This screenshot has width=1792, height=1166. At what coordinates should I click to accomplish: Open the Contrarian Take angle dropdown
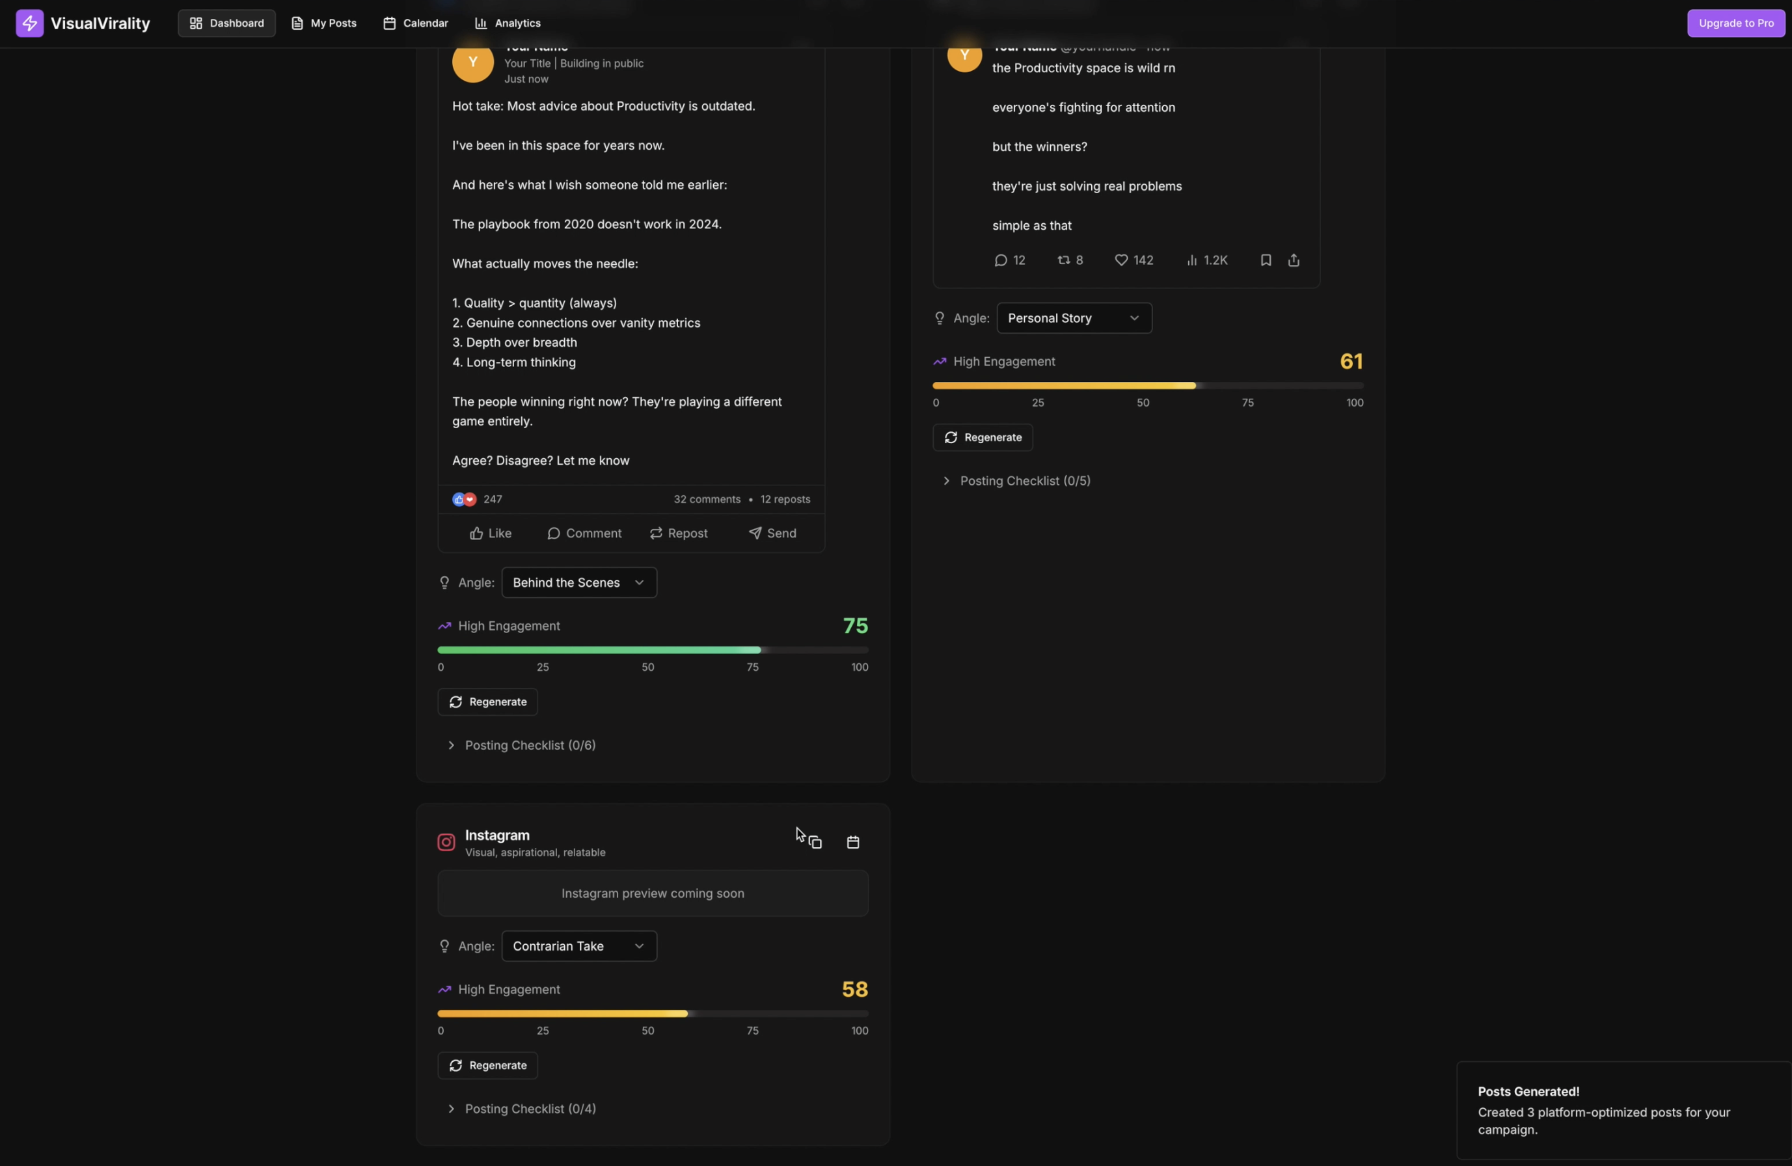point(578,946)
